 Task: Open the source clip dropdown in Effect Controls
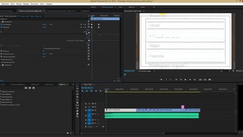tap(19, 16)
